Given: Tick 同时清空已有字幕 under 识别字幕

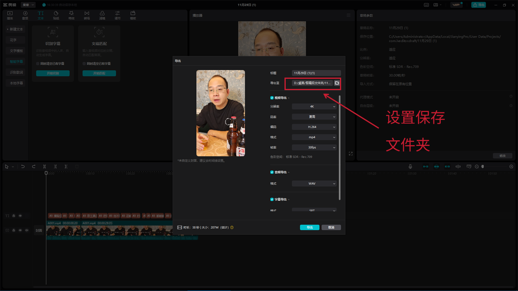Looking at the screenshot, I should pyautogui.click(x=38, y=64).
